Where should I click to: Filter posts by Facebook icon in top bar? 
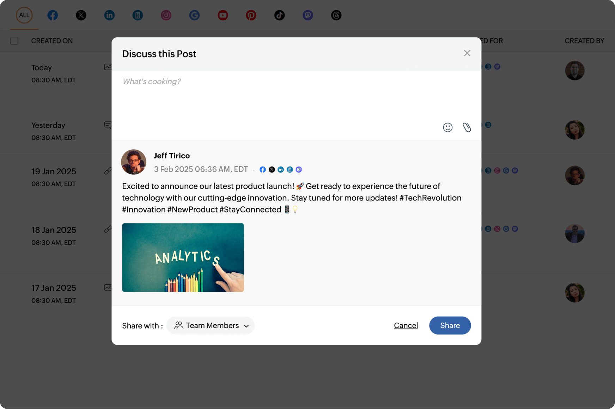pyautogui.click(x=53, y=15)
